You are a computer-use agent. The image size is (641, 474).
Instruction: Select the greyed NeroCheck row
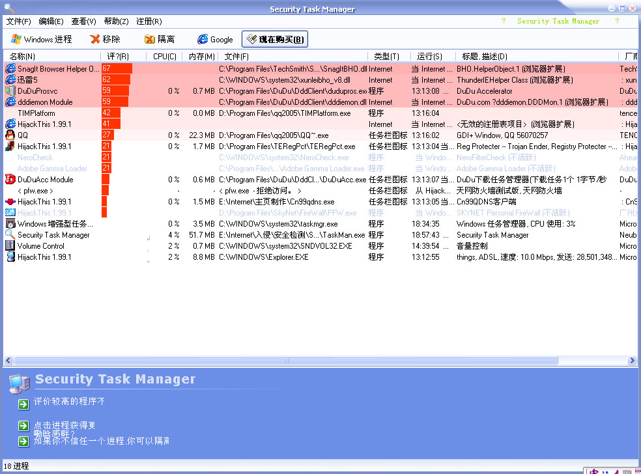[320, 158]
